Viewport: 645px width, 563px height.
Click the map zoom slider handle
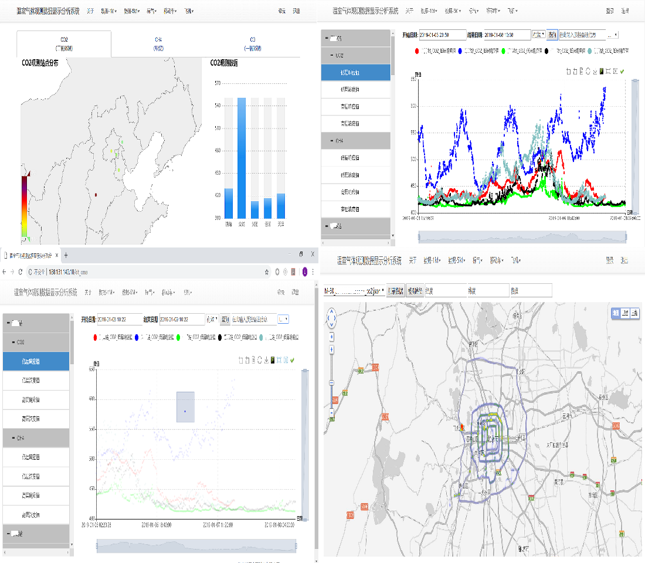(x=332, y=382)
